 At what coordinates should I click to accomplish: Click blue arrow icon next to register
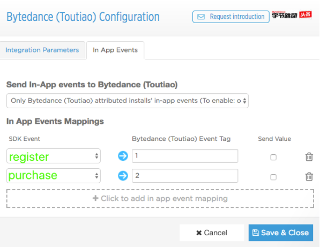(123, 156)
